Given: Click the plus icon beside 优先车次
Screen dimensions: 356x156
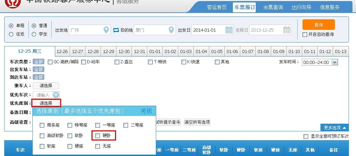Looking at the screenshot, I should tap(56, 95).
